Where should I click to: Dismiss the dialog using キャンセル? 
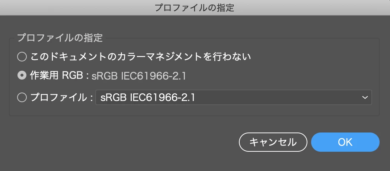point(273,142)
